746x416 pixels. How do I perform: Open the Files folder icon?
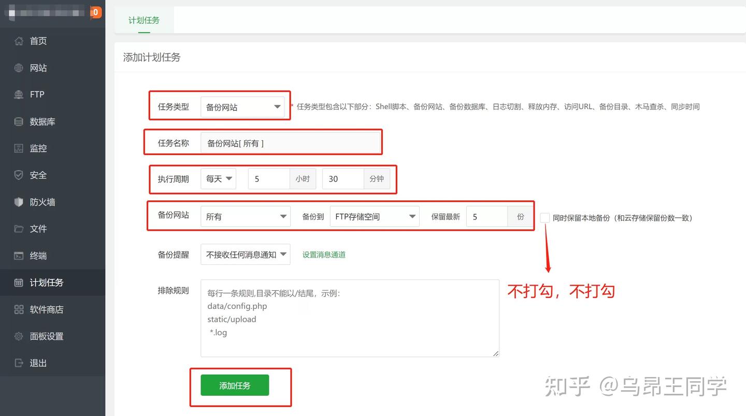[19, 229]
